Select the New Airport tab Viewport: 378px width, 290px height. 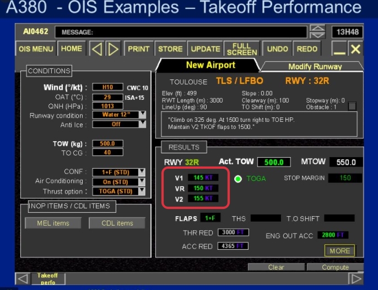[x=210, y=65]
